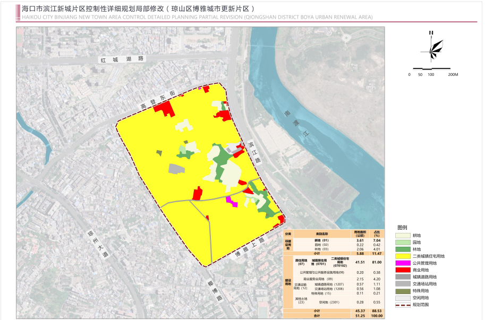Click the 园地 legend color swatch
The width and height of the screenshot is (485, 320).
(x=403, y=243)
